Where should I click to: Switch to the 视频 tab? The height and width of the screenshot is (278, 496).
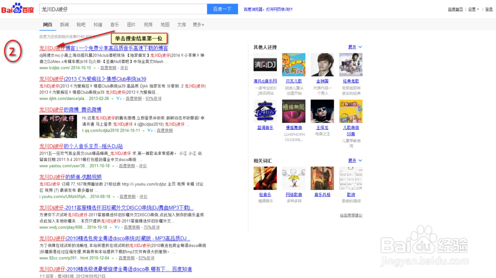click(x=148, y=25)
